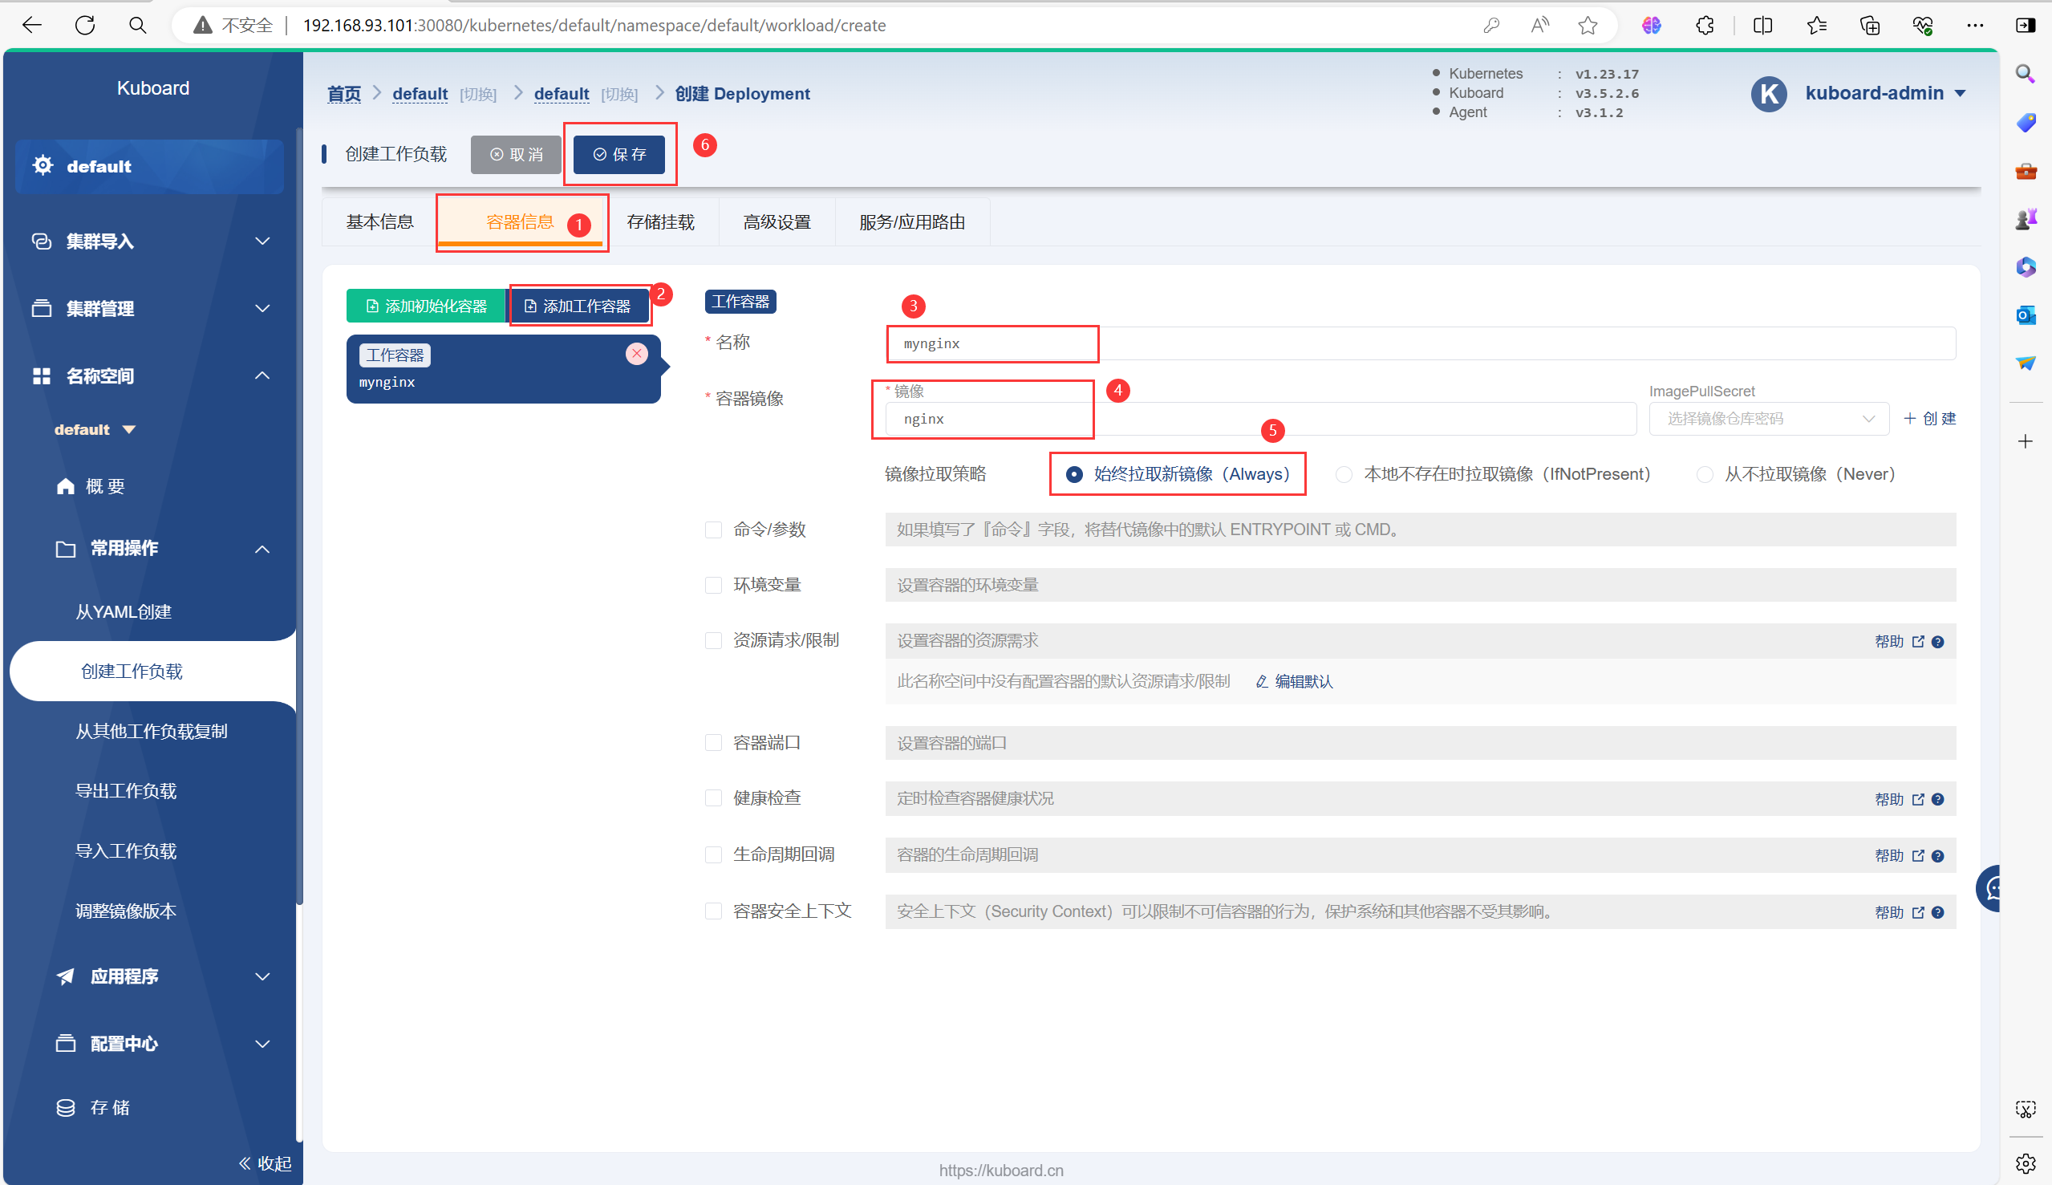Click the Edge sidebar Outlook icon
2052x1185 pixels.
coord(2026,315)
